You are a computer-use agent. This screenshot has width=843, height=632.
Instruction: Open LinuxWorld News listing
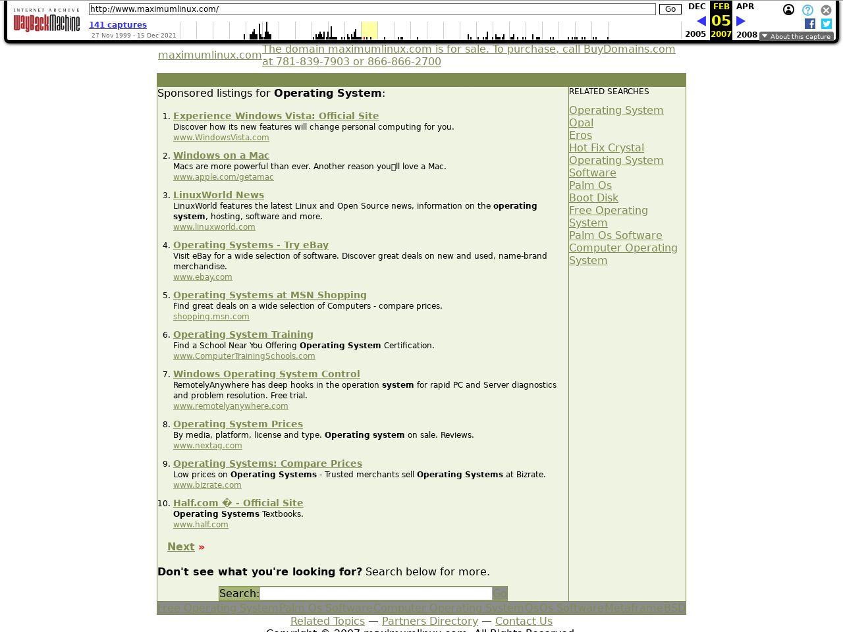219,195
